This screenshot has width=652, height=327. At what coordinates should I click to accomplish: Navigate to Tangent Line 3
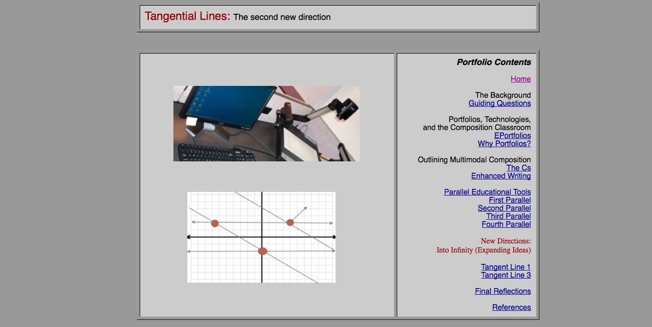506,275
